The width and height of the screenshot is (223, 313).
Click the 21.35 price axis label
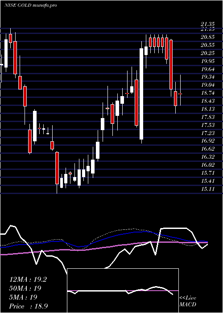coord(208,24)
